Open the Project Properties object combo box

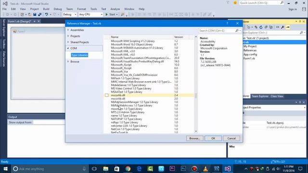(274, 108)
